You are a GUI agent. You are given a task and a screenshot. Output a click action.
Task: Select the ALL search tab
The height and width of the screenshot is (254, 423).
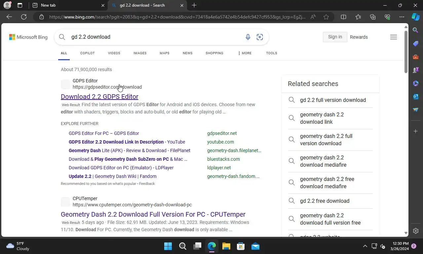coord(64,53)
